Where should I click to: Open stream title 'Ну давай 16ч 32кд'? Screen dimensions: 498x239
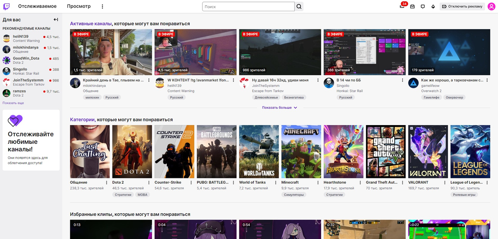(281, 80)
